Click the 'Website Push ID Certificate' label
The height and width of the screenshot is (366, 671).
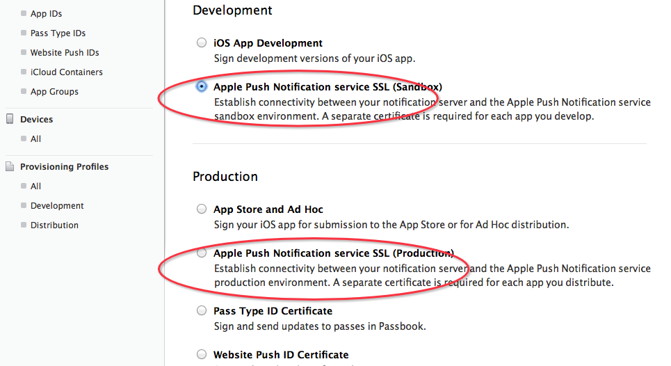point(281,355)
